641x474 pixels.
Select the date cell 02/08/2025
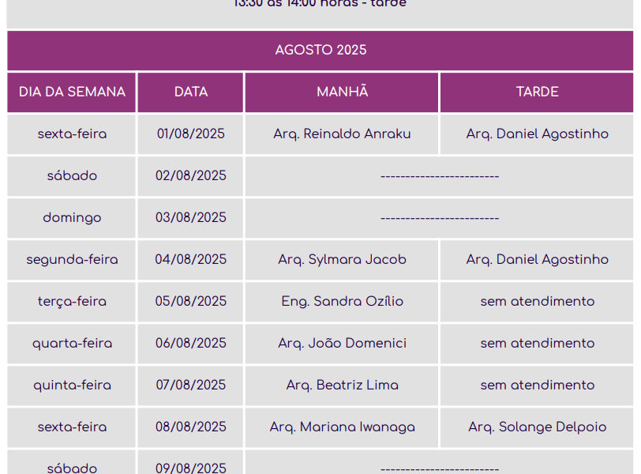[191, 176]
